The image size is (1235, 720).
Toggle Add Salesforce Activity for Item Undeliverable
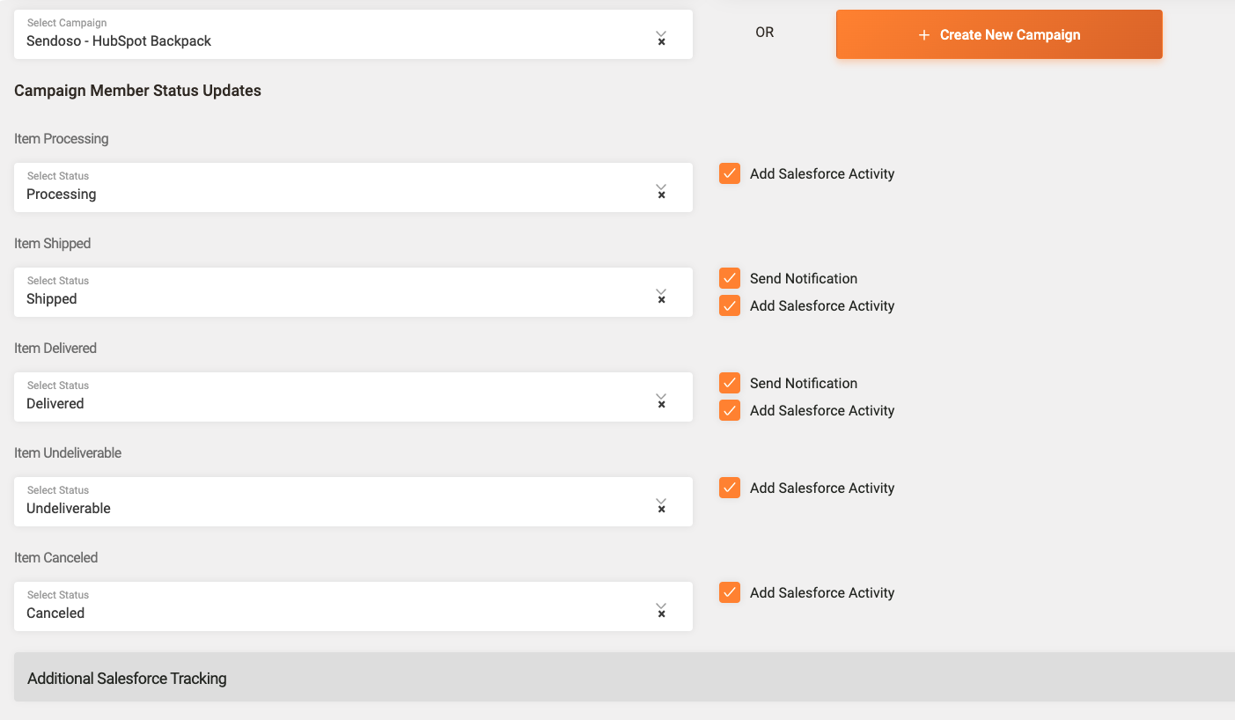[x=730, y=488]
